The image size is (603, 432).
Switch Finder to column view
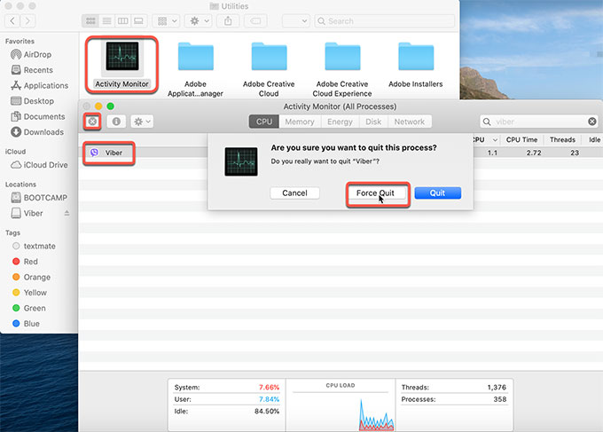[x=122, y=20]
